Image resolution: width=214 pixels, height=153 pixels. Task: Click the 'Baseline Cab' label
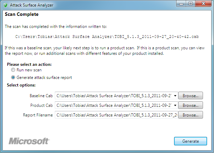(41, 96)
